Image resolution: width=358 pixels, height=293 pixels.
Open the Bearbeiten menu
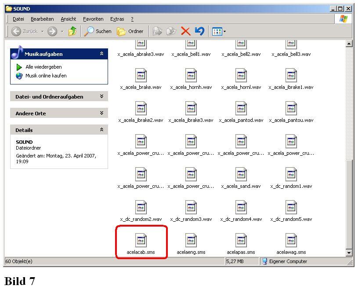pos(42,19)
